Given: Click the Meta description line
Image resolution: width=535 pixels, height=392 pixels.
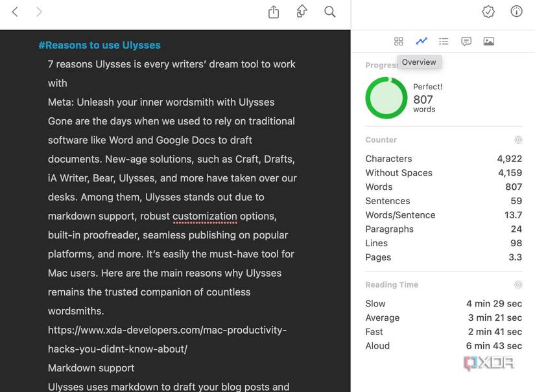Looking at the screenshot, I should coord(161,102).
